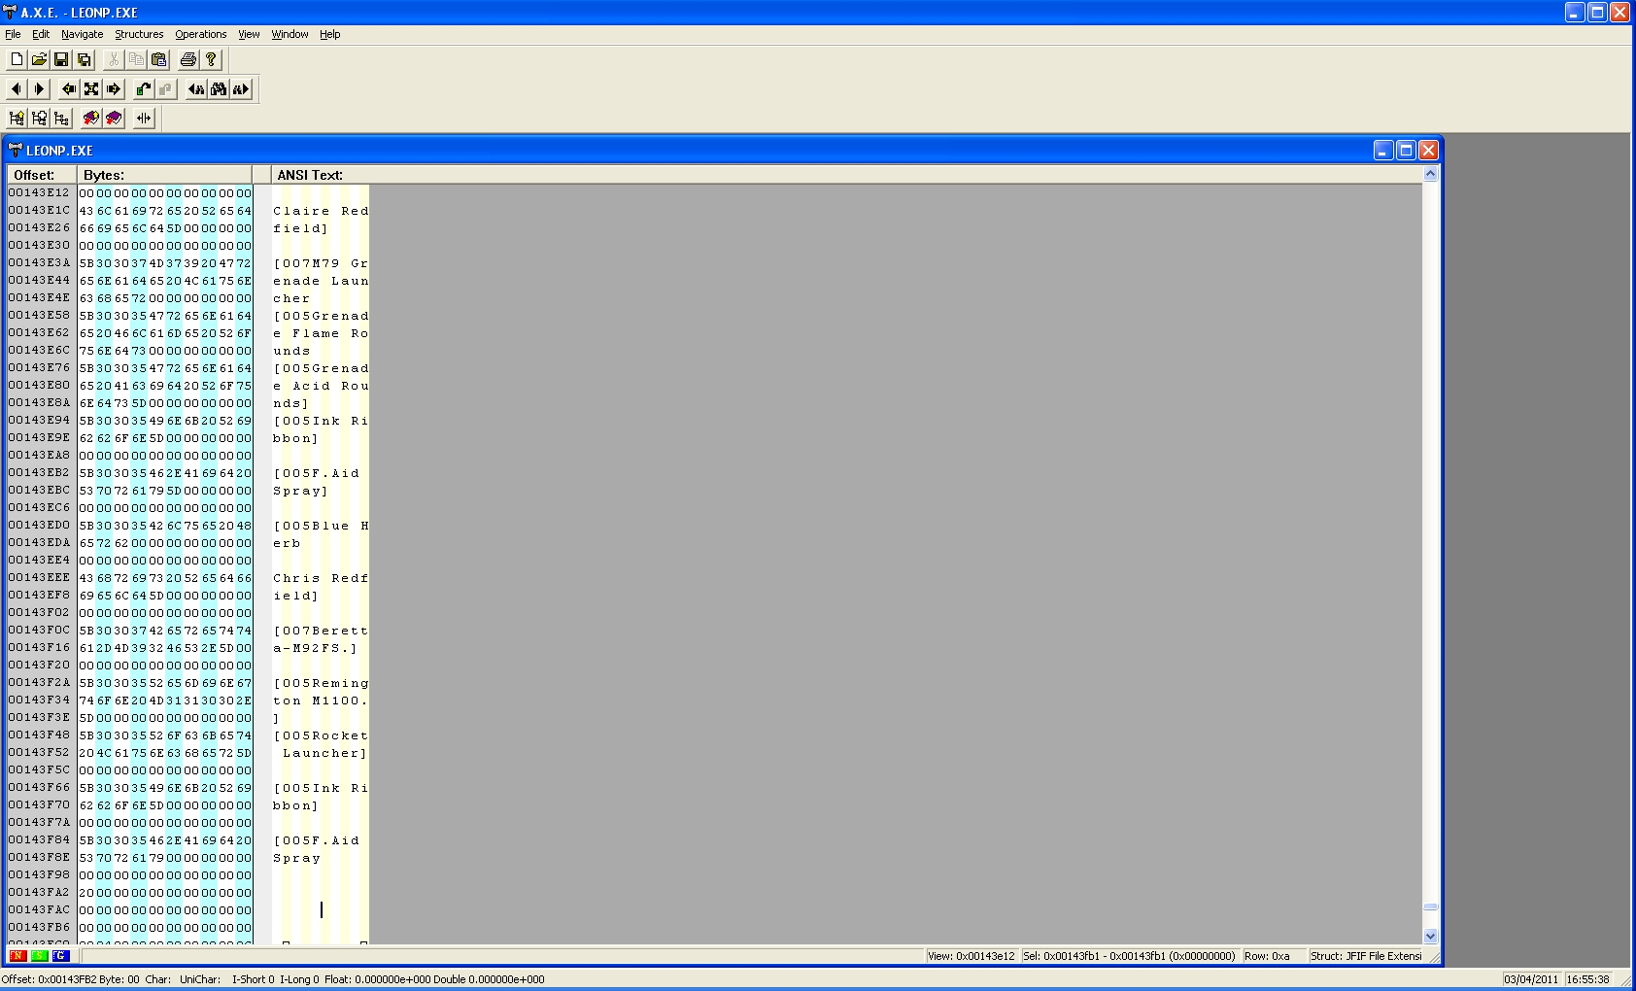Print the document using the printer icon
1636x991 pixels.
(188, 60)
